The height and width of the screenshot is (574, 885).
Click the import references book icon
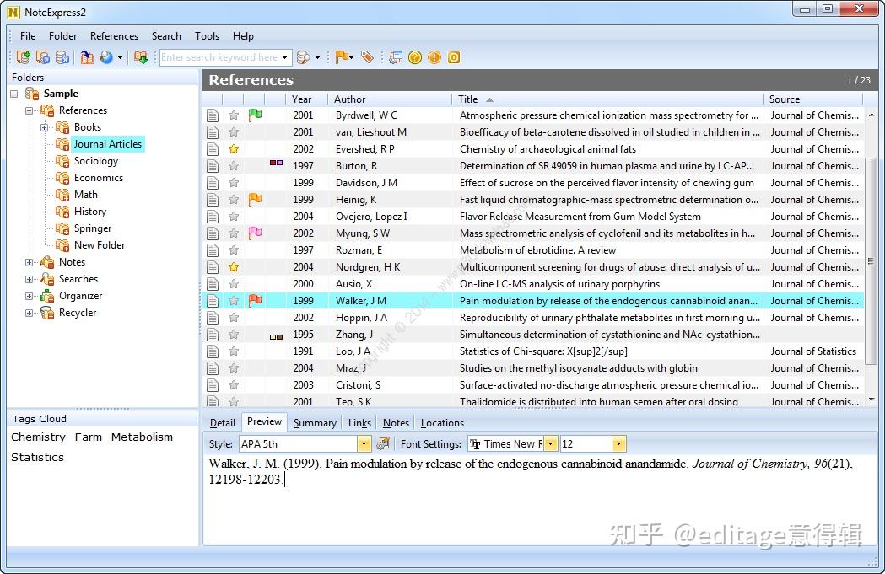(x=87, y=56)
